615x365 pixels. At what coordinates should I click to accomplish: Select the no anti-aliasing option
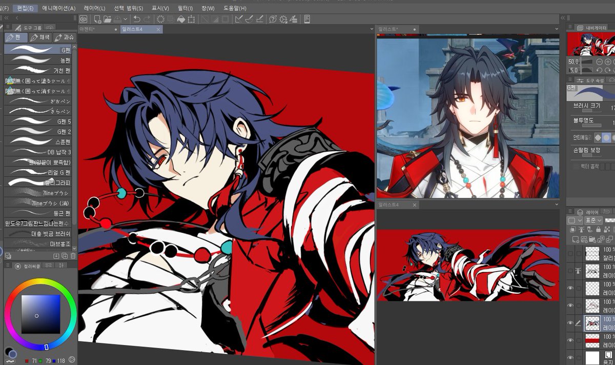tap(598, 137)
